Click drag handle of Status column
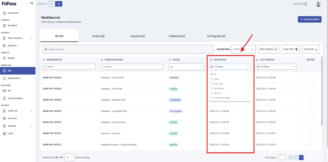 169,60
